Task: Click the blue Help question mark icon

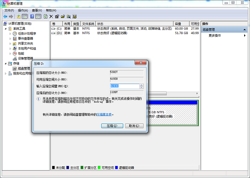Action: (32, 16)
